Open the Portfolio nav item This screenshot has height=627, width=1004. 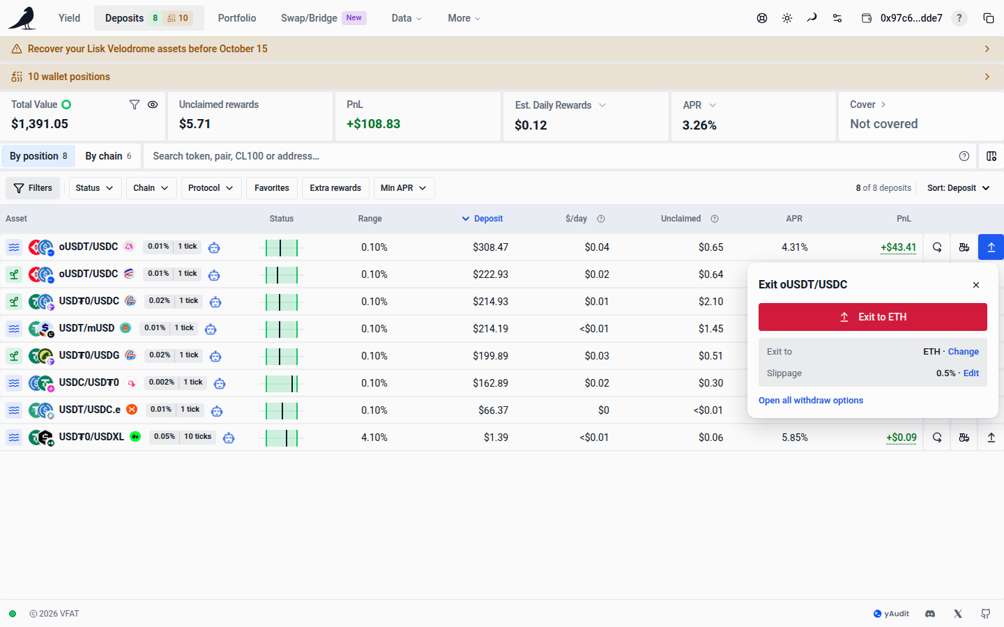coord(237,18)
